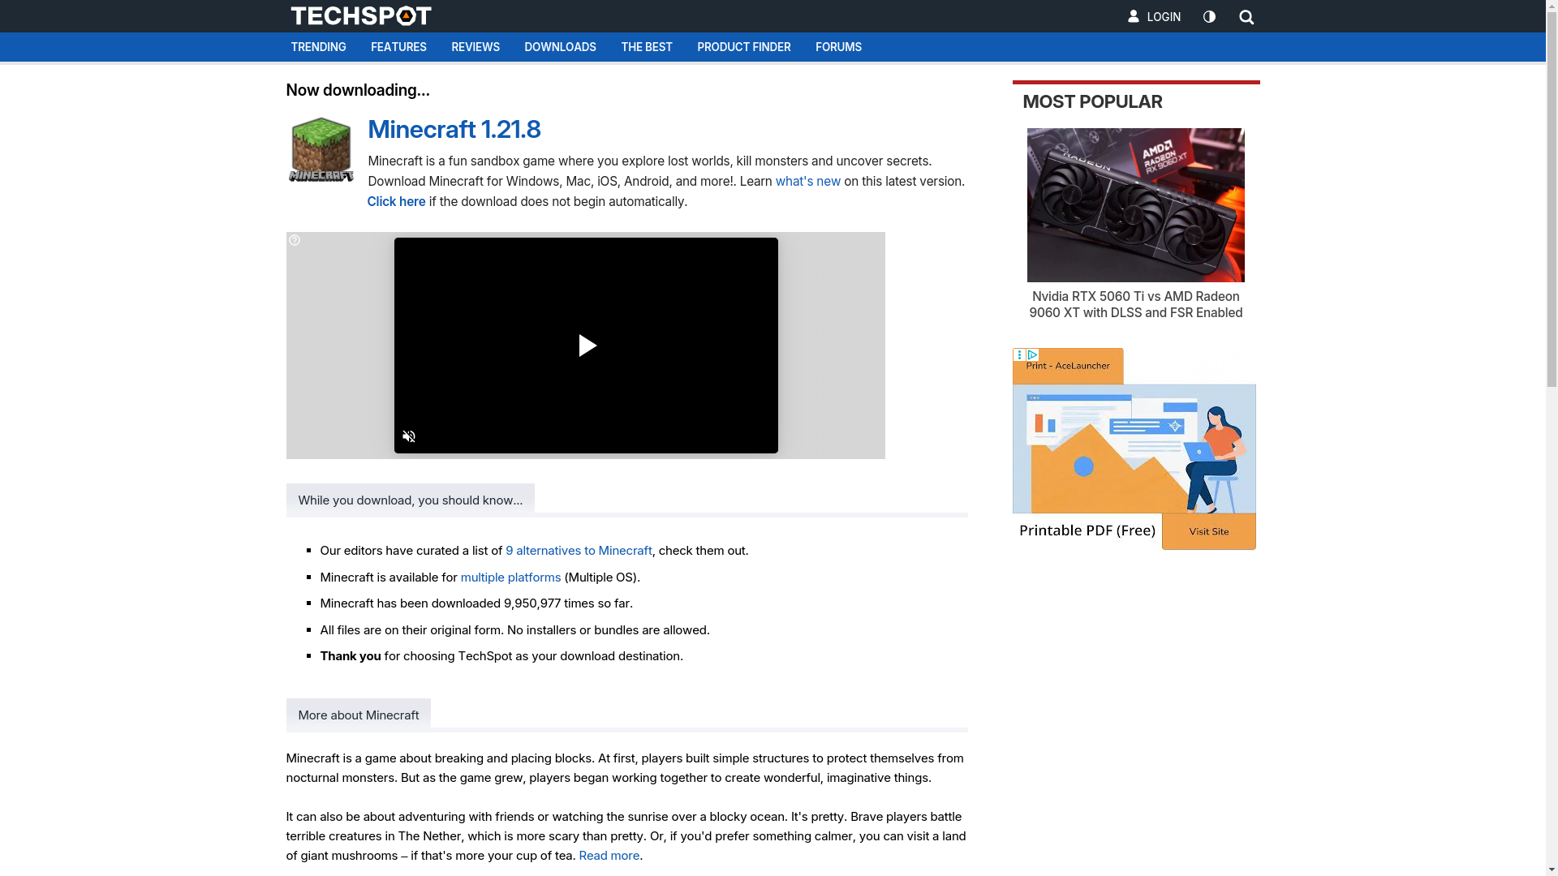Click Visit Site on the ad
Viewport: 1558px width, 876px height.
(1208, 532)
